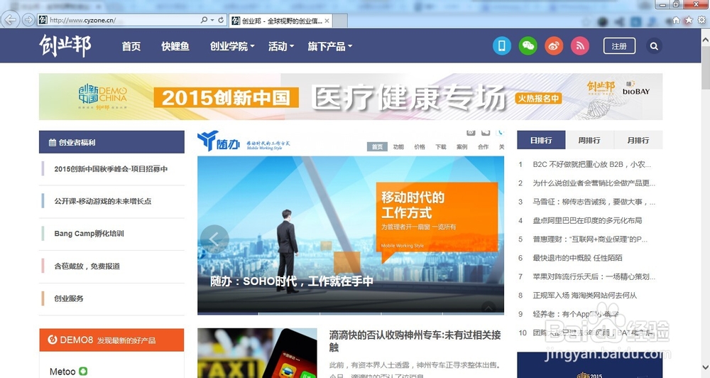Go to 首页 in navigation bar
710x378 pixels.
(131, 46)
